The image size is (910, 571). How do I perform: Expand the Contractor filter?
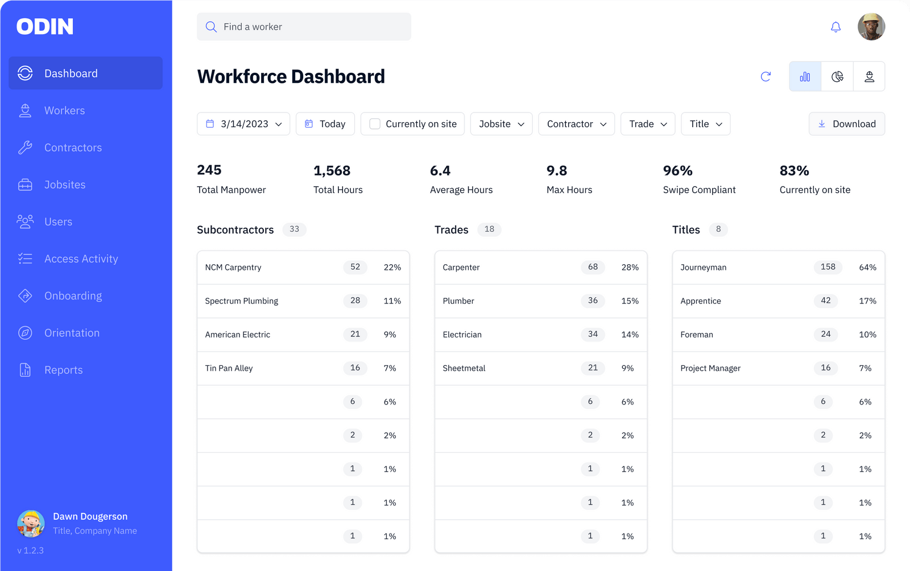coord(575,123)
